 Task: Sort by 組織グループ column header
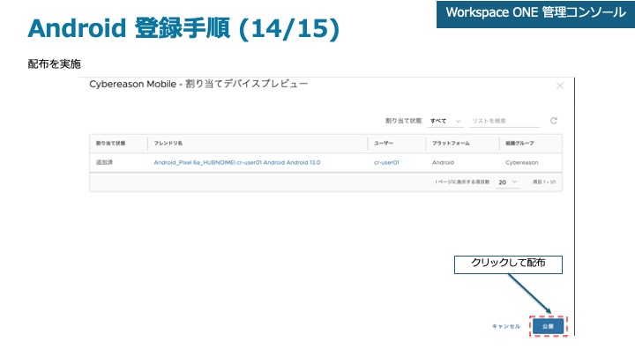click(519, 144)
